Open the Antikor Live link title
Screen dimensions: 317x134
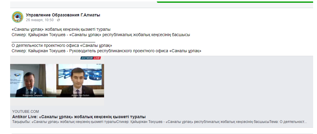click(79, 117)
